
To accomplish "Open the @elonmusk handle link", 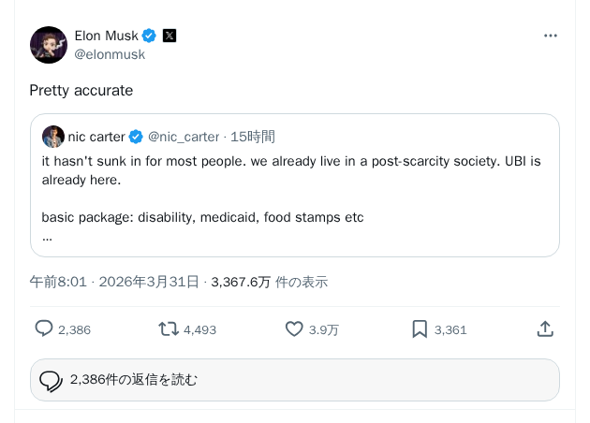I will pyautogui.click(x=110, y=54).
